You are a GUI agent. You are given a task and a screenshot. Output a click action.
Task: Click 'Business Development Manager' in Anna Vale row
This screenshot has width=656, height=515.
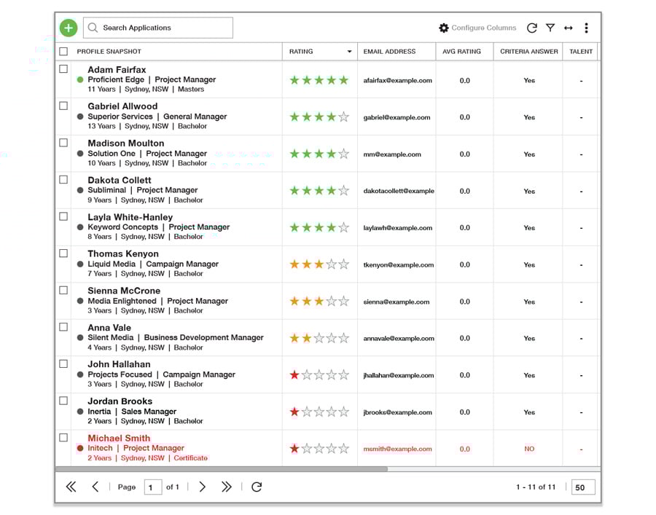(x=204, y=337)
